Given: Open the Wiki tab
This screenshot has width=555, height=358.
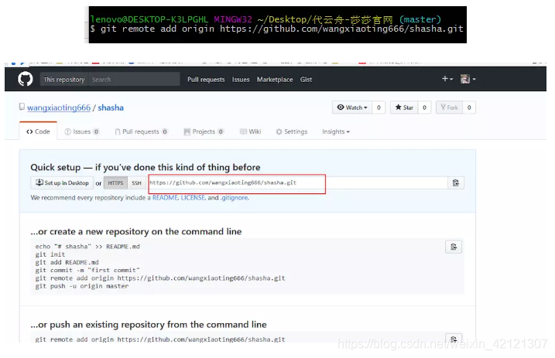Looking at the screenshot, I should tap(250, 131).
